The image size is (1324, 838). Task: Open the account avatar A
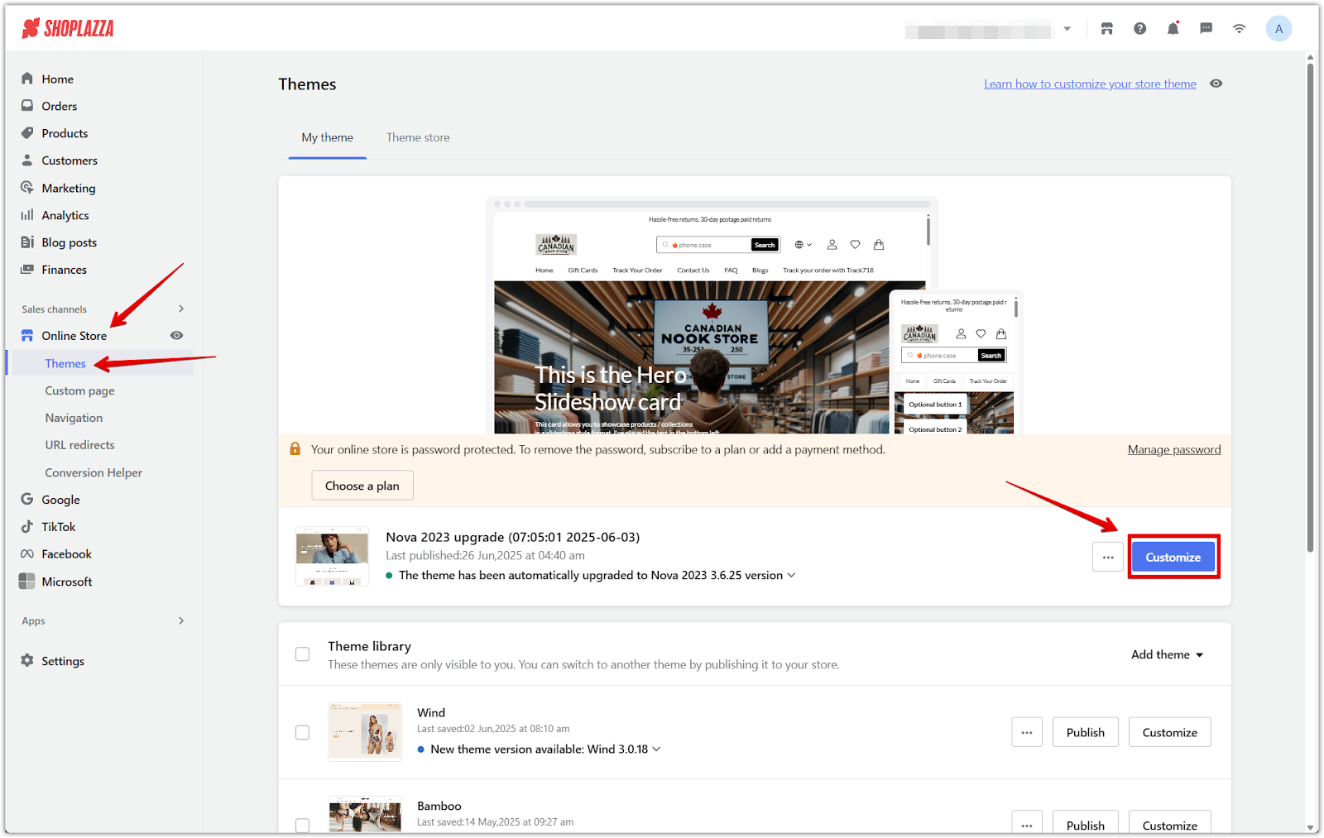coord(1279,29)
